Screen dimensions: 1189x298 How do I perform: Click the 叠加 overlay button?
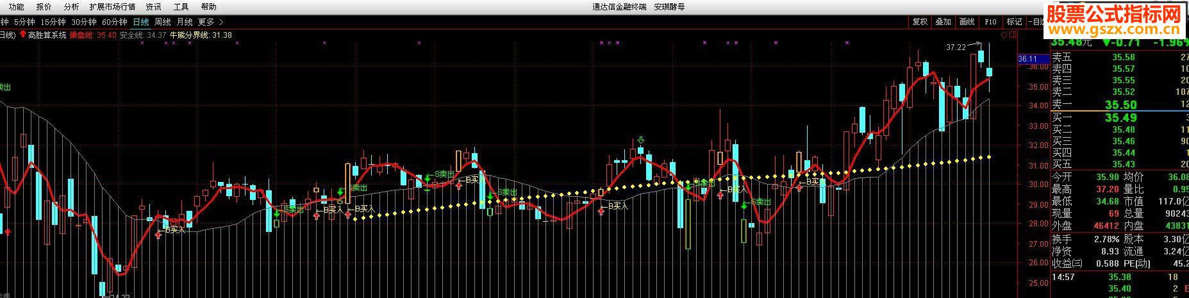click(944, 22)
